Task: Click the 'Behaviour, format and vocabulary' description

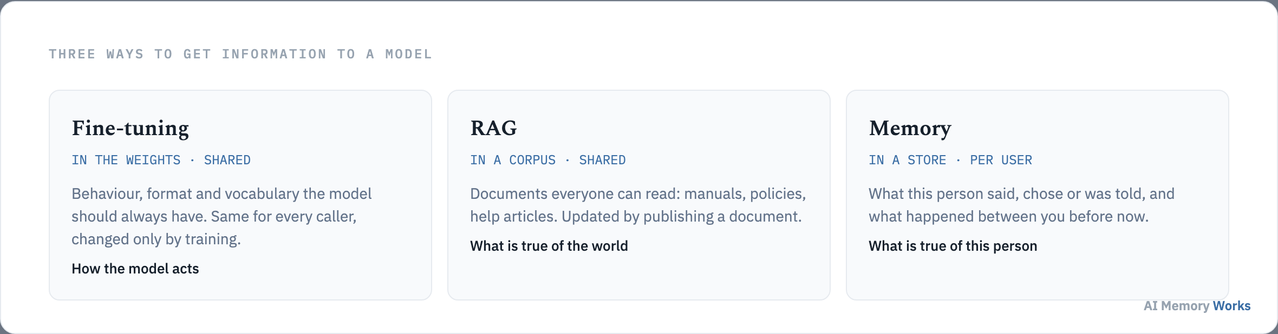Action: click(221, 216)
